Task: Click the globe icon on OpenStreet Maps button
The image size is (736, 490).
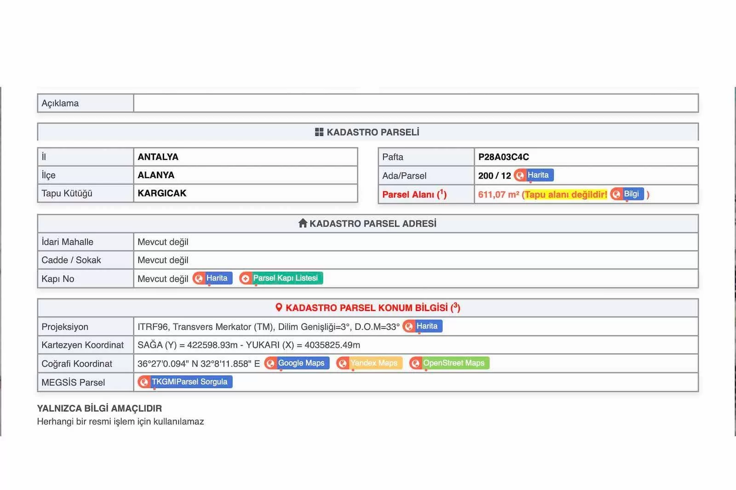Action: point(415,363)
